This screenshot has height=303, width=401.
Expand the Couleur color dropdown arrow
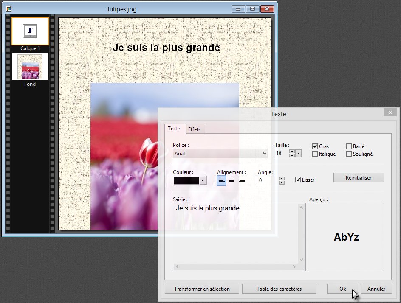point(203,181)
